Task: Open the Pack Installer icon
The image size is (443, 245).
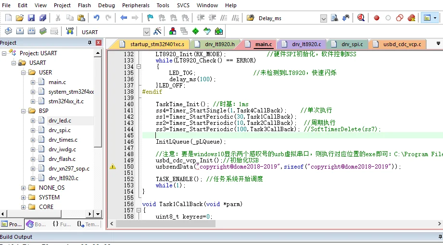Action: [x=219, y=31]
